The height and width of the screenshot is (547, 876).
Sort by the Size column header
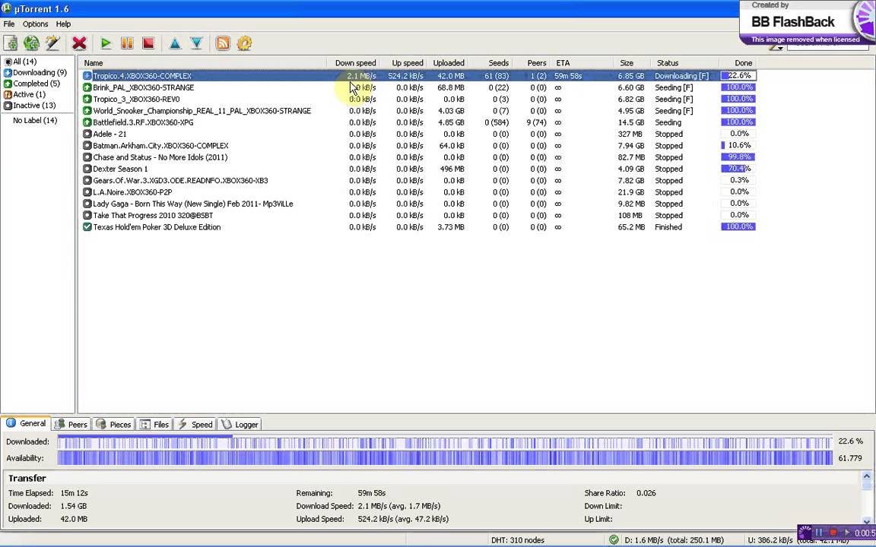click(x=631, y=63)
